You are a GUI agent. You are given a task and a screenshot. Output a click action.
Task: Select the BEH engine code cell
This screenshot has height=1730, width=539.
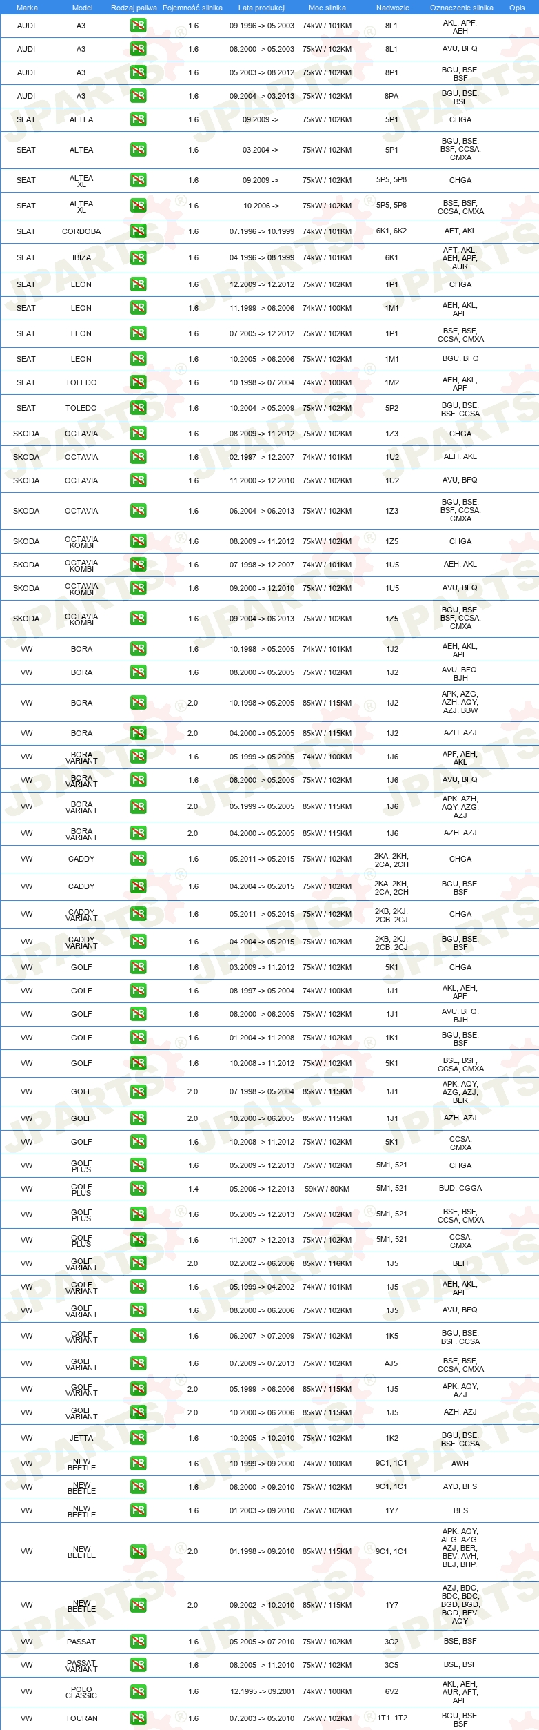(x=460, y=1263)
